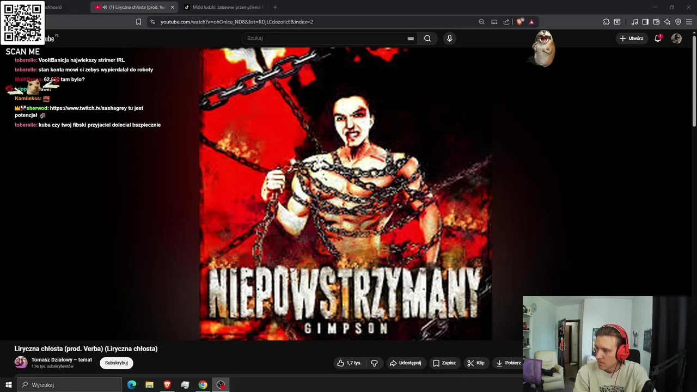
Task: Click the Utwórz create button
Action: tap(631, 38)
